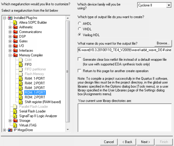Expand the DSP category node

[x=10, y=37]
